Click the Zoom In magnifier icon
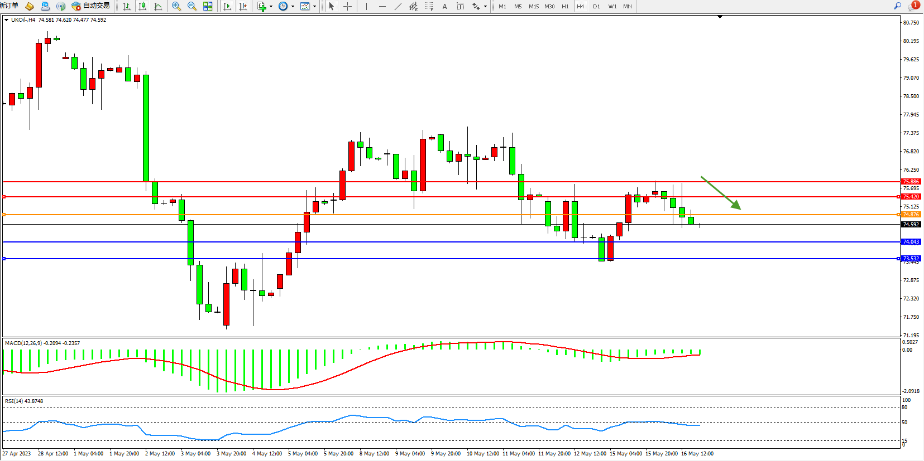The height and width of the screenshot is (461, 924). point(176,6)
